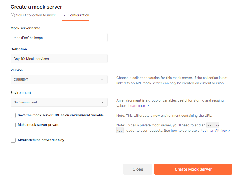Toggle Simulate fixed network delay checkbox
Image resolution: width=236 pixels, height=178 pixels.
click(13, 140)
